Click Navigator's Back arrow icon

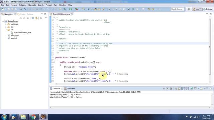pos(21,18)
